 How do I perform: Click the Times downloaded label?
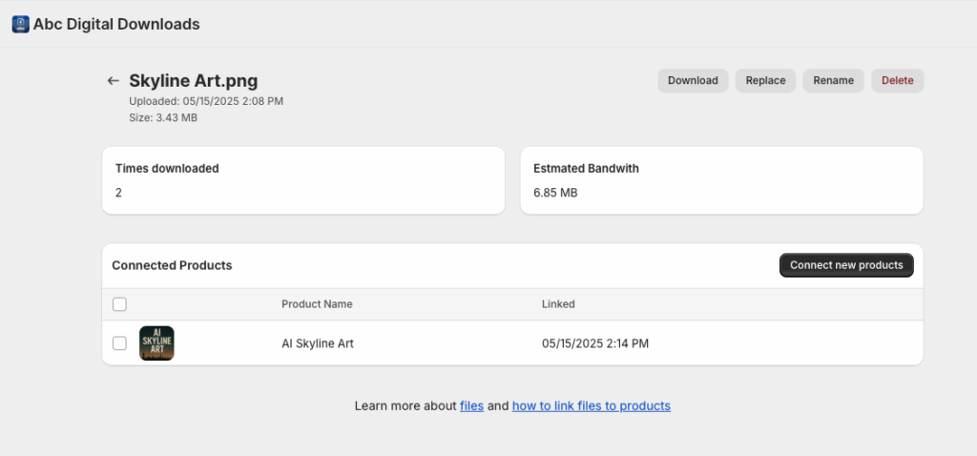point(167,168)
